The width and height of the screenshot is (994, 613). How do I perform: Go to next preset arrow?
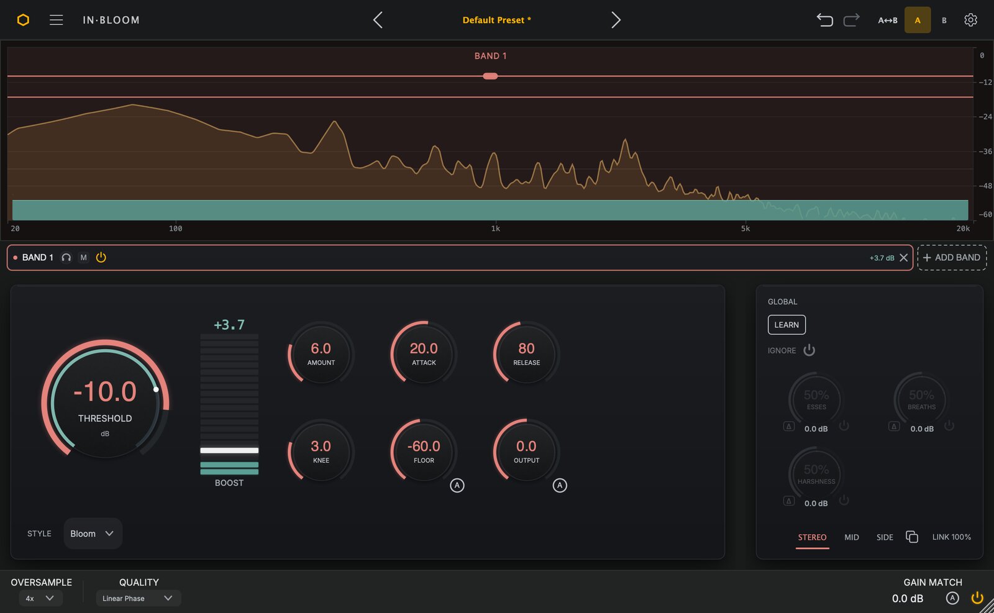click(x=616, y=20)
